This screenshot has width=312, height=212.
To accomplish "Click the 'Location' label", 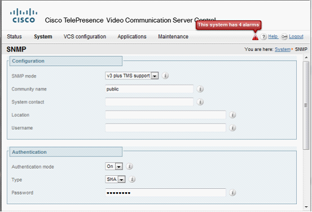I will click(x=20, y=115).
